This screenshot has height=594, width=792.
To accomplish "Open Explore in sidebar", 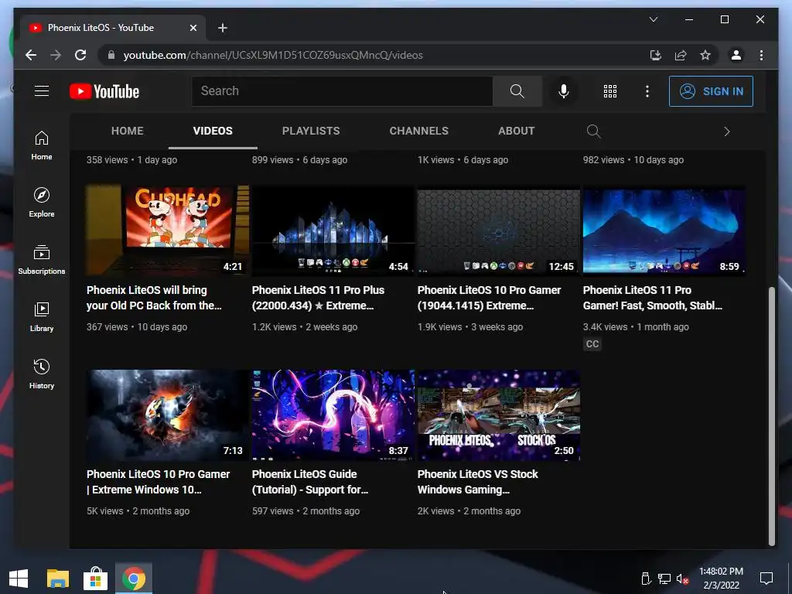I will (x=42, y=203).
